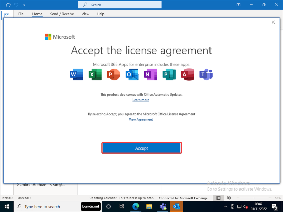Open Microsoft Teams from the taskbar

point(163,207)
